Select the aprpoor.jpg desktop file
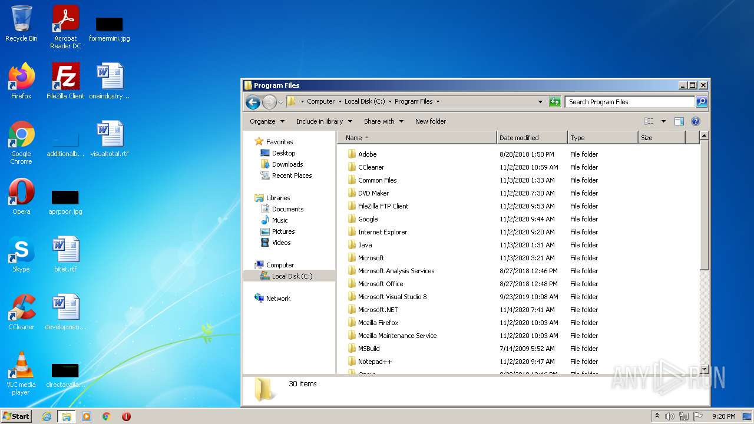Image resolution: width=754 pixels, height=424 pixels. [x=65, y=202]
